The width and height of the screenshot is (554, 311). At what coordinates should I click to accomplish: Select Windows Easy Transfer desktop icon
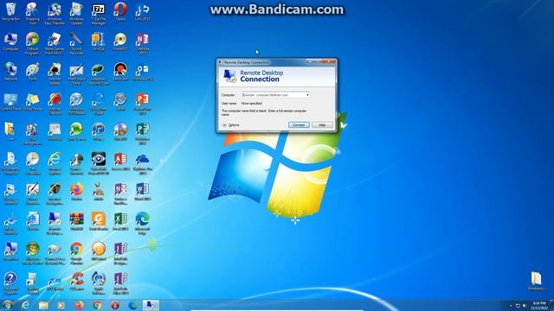coord(55,14)
